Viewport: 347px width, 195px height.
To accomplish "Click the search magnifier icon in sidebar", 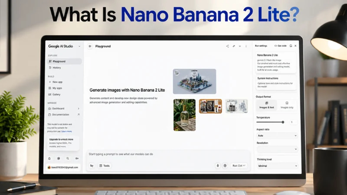I will pos(68,158).
